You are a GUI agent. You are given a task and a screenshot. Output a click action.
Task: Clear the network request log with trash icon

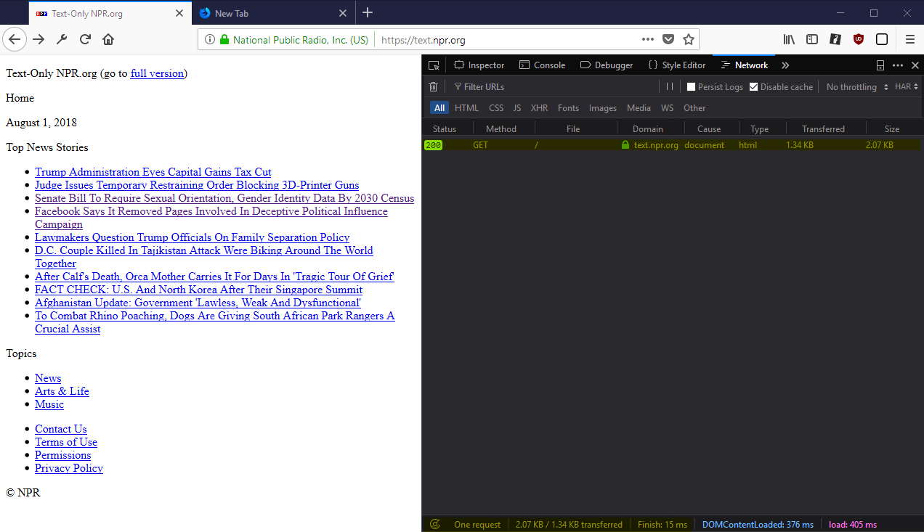coord(434,86)
